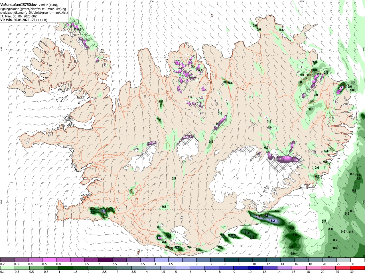Click the IT: Mán. 30. 06. 2025 00Z line

tap(19, 16)
